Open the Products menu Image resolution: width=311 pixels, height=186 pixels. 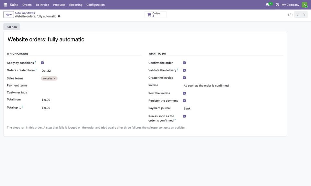(x=59, y=5)
